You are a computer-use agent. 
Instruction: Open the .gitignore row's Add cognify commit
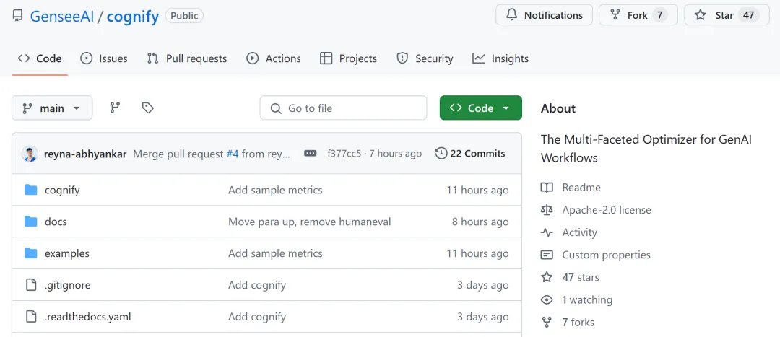[x=257, y=285]
